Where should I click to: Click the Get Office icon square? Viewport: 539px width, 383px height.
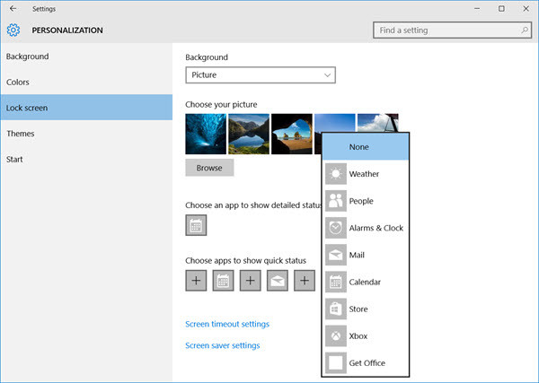tap(336, 363)
